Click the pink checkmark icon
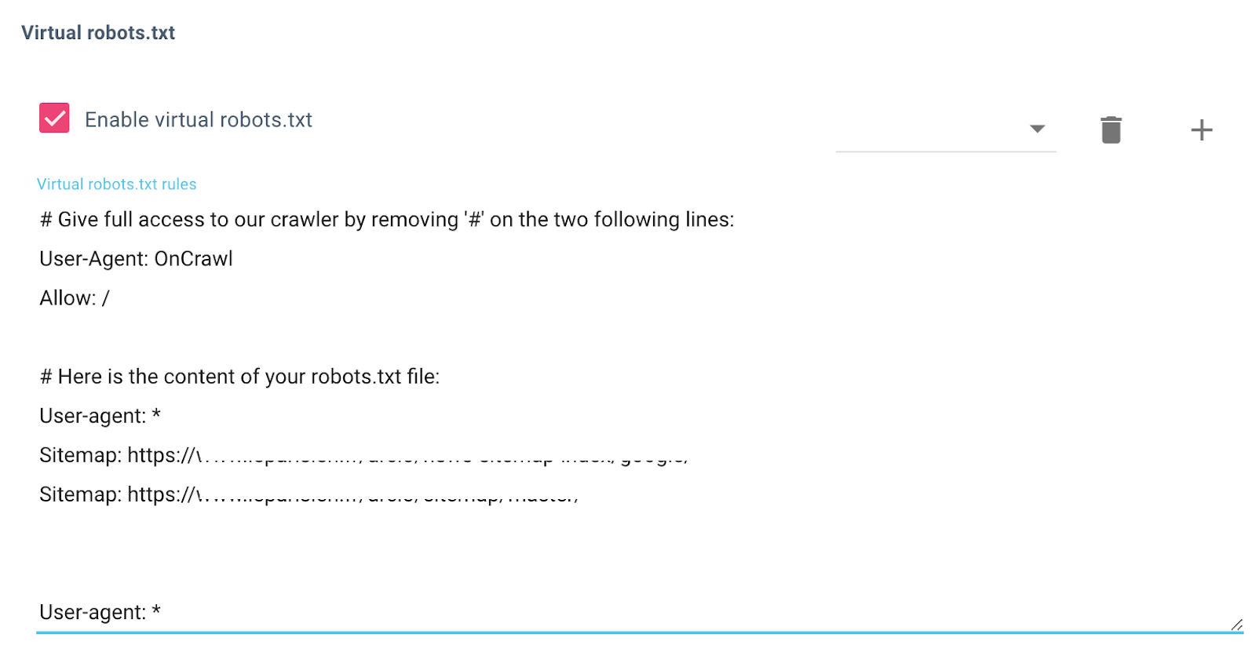This screenshot has height=660, width=1256. coord(54,118)
